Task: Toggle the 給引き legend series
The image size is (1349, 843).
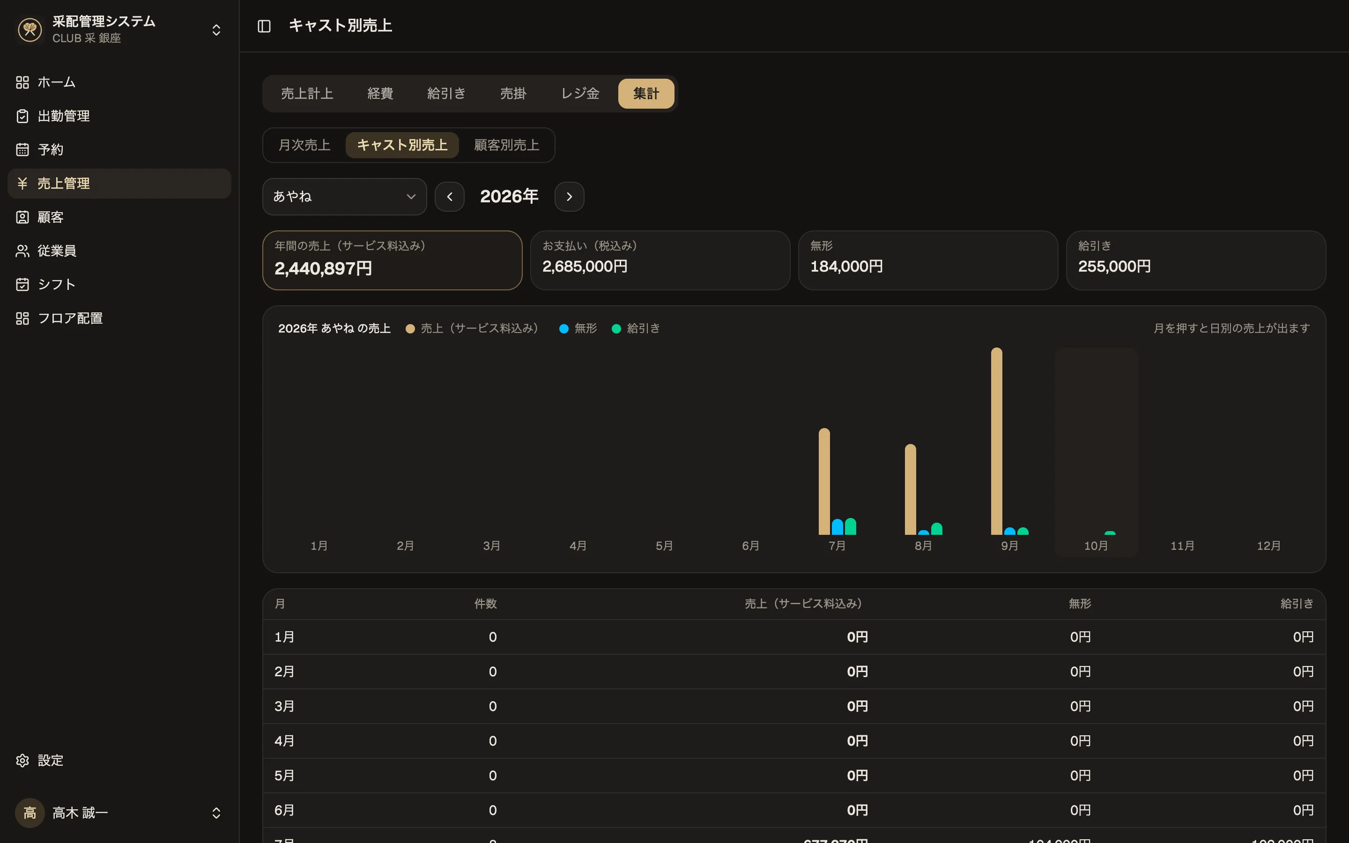Action: (636, 328)
